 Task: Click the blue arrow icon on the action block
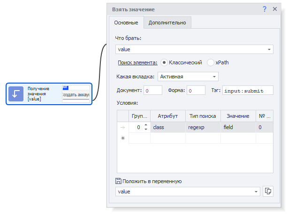click(x=16, y=94)
